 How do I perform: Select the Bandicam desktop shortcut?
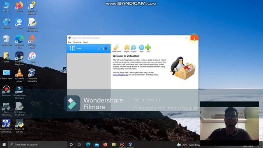(x=7, y=91)
